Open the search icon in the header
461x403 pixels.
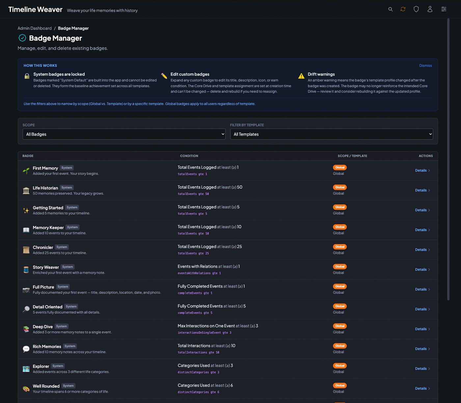pyautogui.click(x=391, y=9)
